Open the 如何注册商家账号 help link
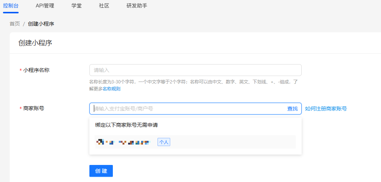Screen dimensions: 381x182 coord(326,109)
